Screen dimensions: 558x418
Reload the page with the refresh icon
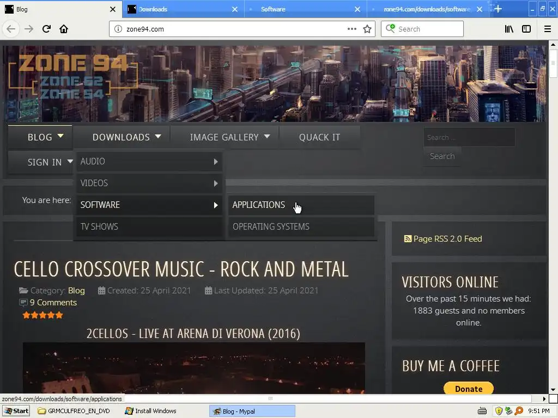[x=46, y=29]
